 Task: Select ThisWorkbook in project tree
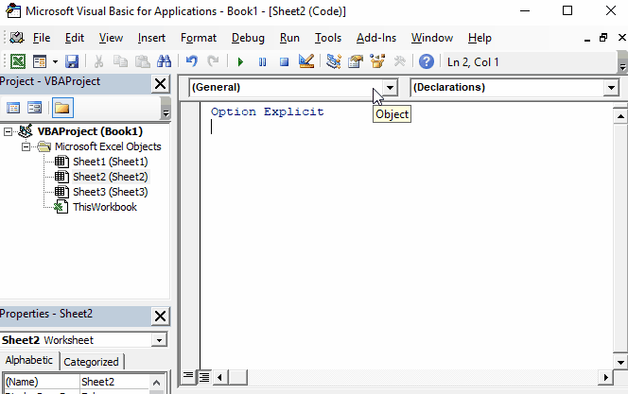point(105,207)
